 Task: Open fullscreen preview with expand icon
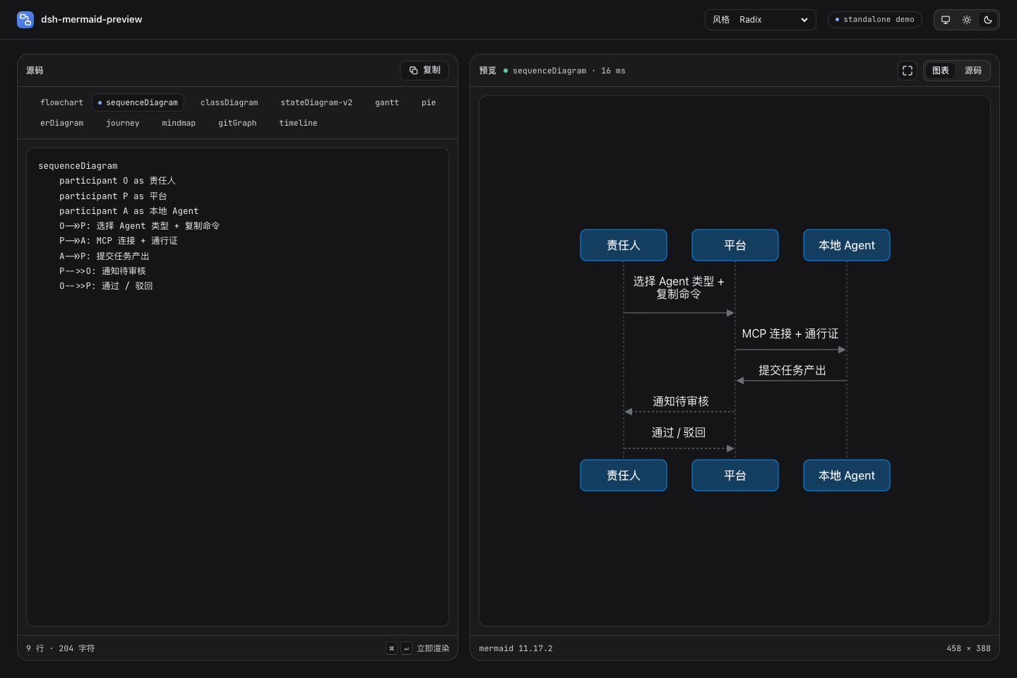pos(908,71)
